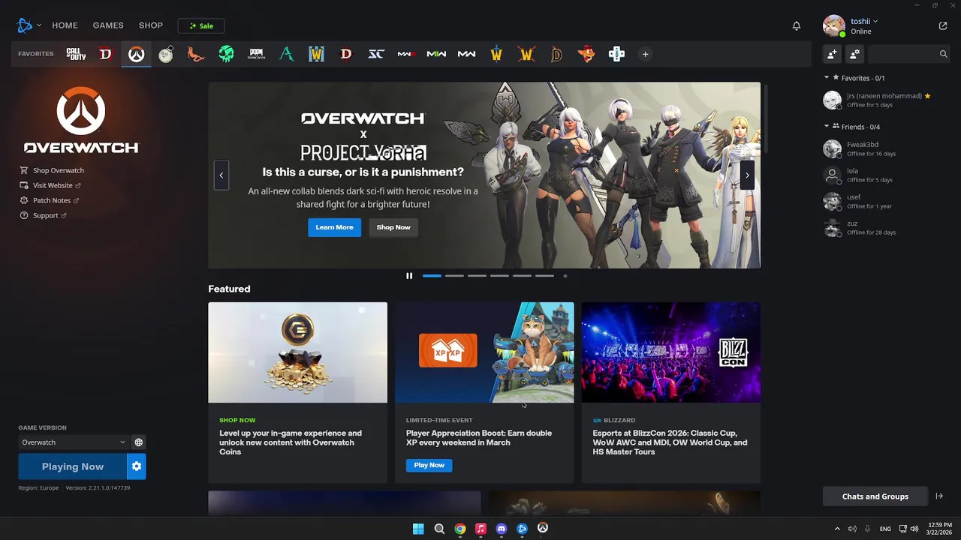Screen dimensions: 961x540
Task: Click the Play Now button on XP card
Action: [x=429, y=465]
